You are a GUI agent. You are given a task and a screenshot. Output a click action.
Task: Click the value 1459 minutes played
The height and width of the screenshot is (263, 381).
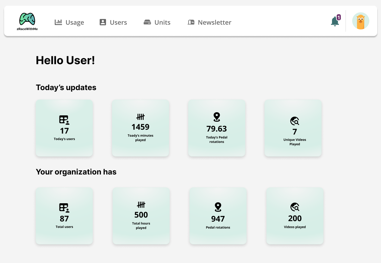tap(141, 127)
